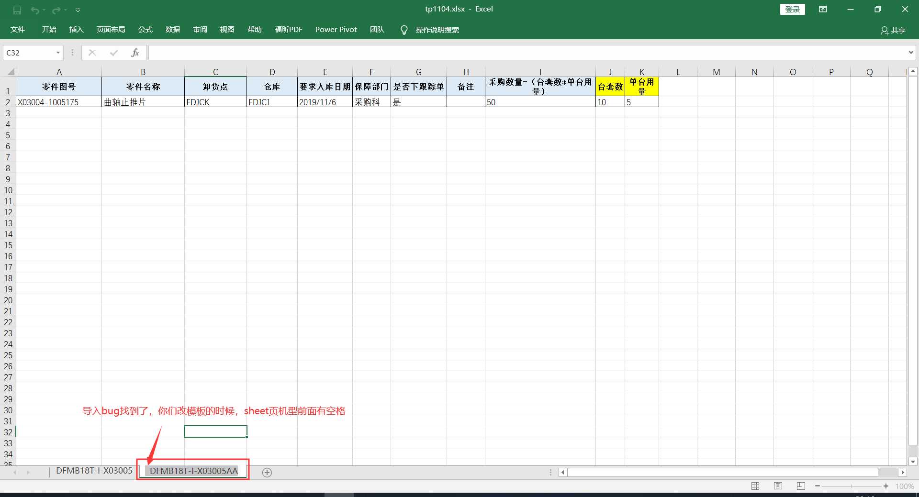Viewport: 919px width, 497px height.
Task: Click the zoom out minus button
Action: (x=818, y=486)
